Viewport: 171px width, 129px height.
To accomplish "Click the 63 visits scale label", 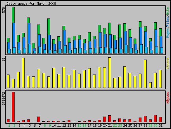I will point(3,59).
